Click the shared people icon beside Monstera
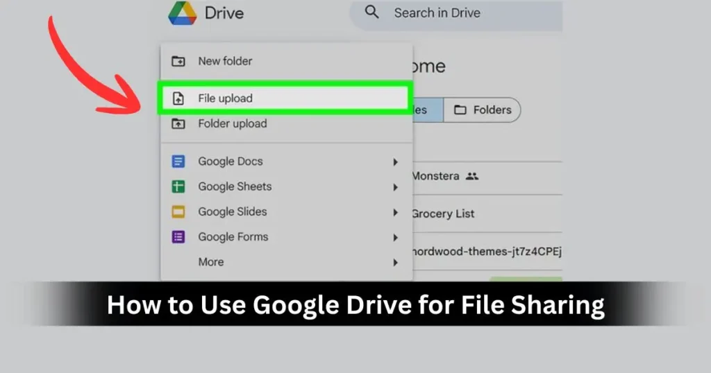The width and height of the screenshot is (711, 373). [x=472, y=176]
